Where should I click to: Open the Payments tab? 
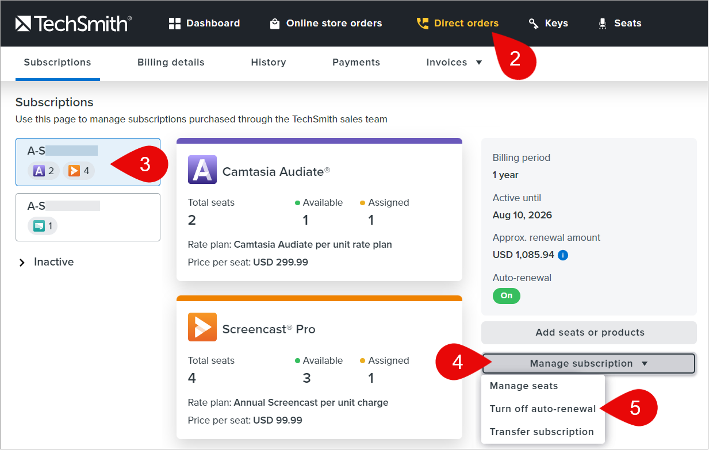coord(356,63)
